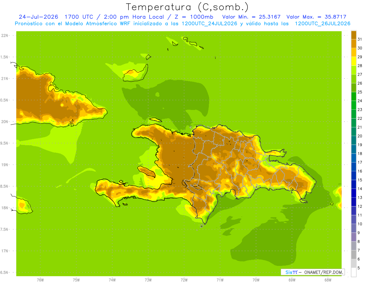
Task: Click the "69W" longitude label
Action: (292, 280)
